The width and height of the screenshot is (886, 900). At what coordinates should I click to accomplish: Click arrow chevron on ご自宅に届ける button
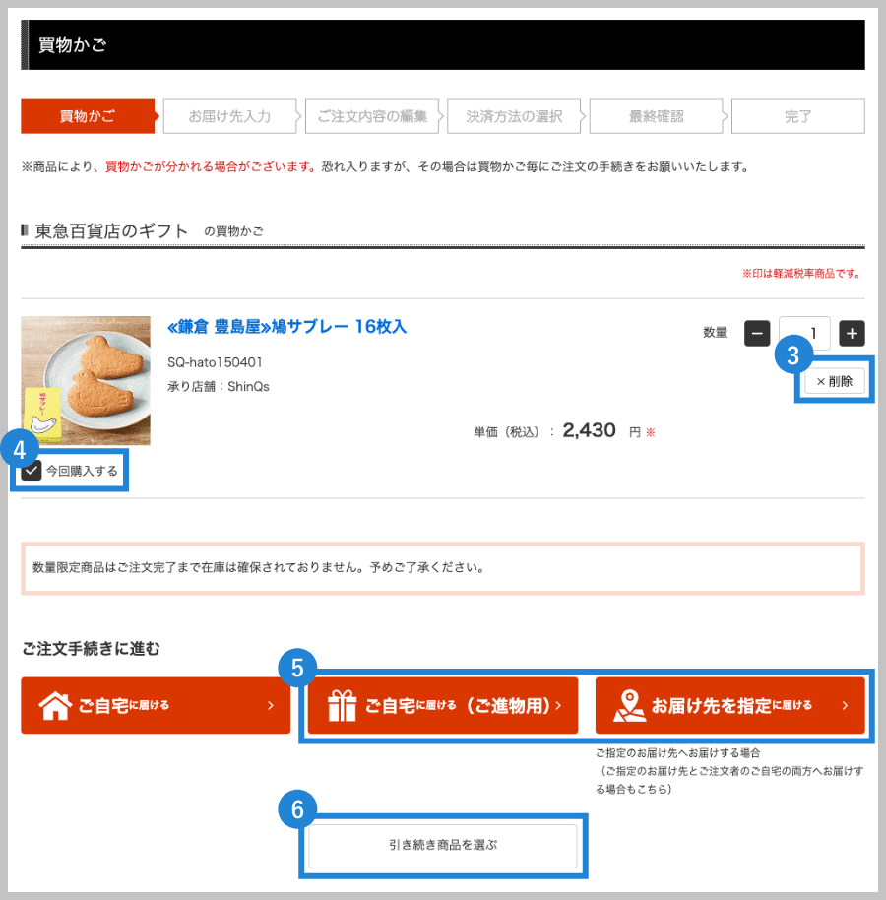pos(271,705)
